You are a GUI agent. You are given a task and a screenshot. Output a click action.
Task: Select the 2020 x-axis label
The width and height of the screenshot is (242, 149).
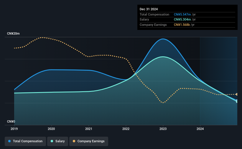coord(51,129)
